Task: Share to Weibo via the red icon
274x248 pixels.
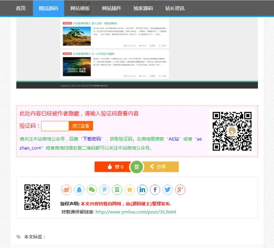Action: tap(67, 190)
